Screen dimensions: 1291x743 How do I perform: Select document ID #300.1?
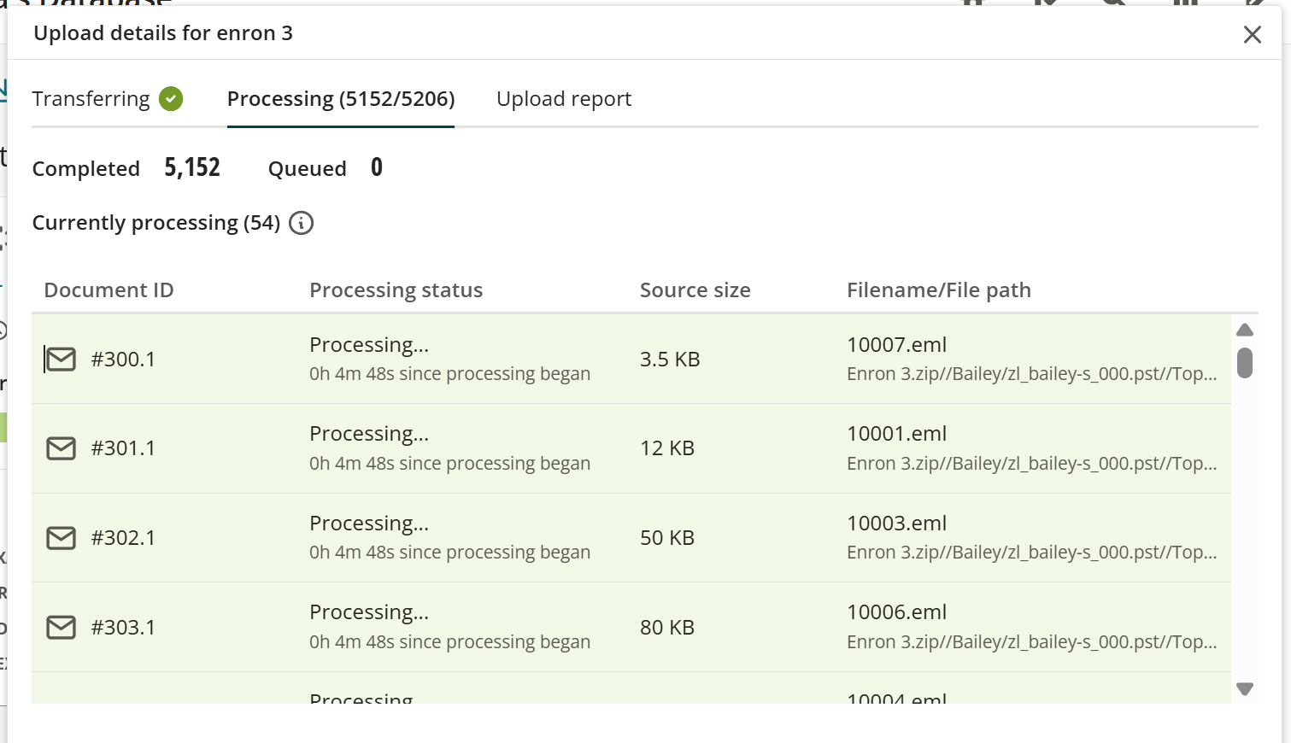(x=123, y=360)
